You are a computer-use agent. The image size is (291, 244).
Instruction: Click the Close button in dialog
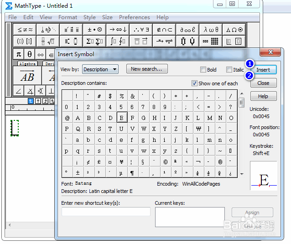pos(263,83)
